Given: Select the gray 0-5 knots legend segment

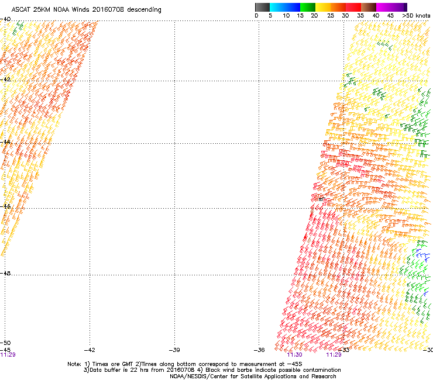Looking at the screenshot, I should 262,7.
